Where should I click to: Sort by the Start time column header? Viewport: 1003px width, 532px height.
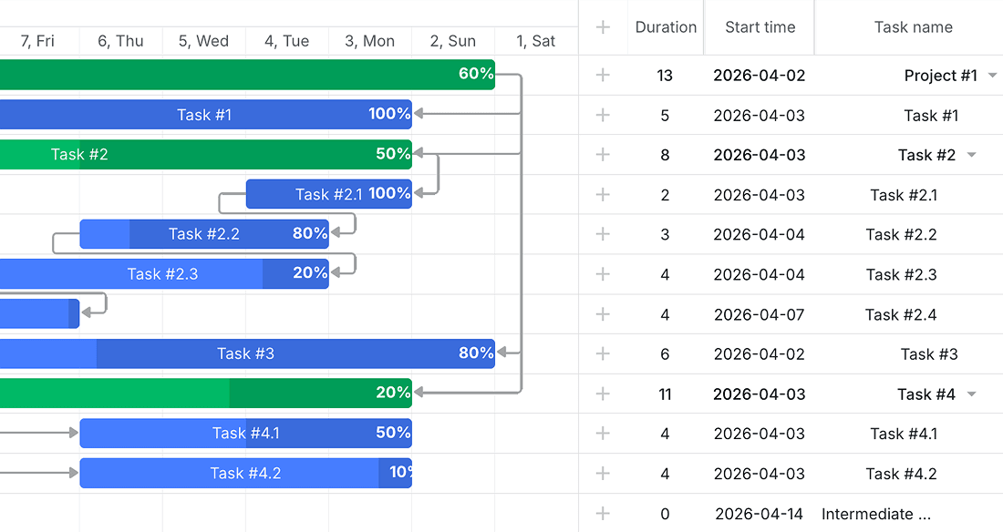760,26
